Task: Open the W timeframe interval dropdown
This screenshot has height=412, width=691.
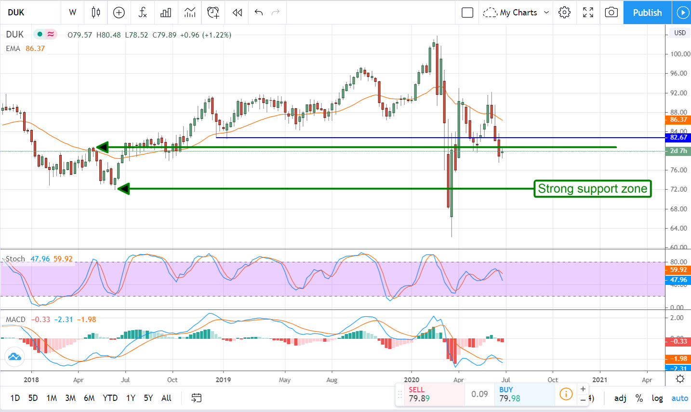Action: tap(73, 13)
